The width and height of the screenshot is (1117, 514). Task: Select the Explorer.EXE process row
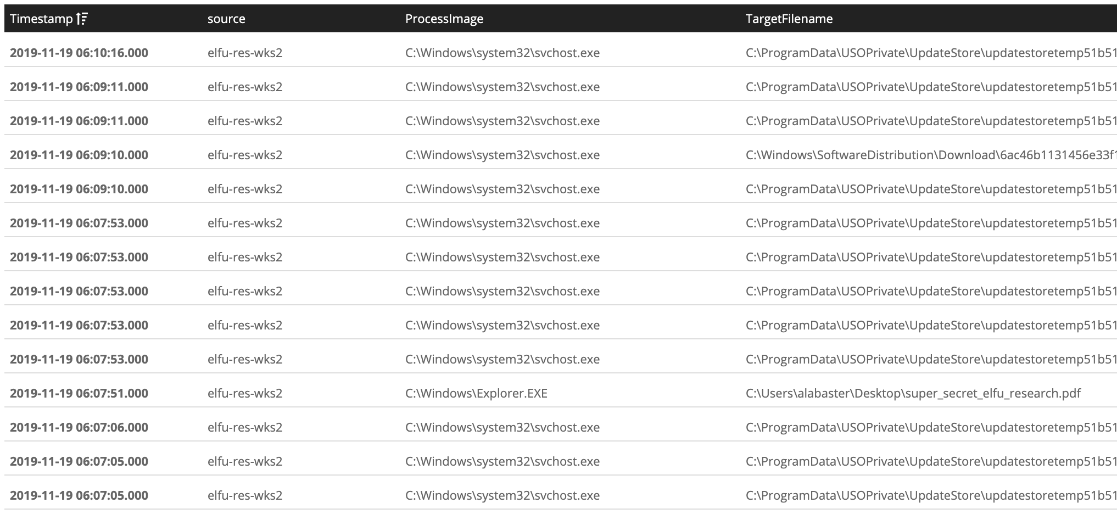[x=561, y=393]
